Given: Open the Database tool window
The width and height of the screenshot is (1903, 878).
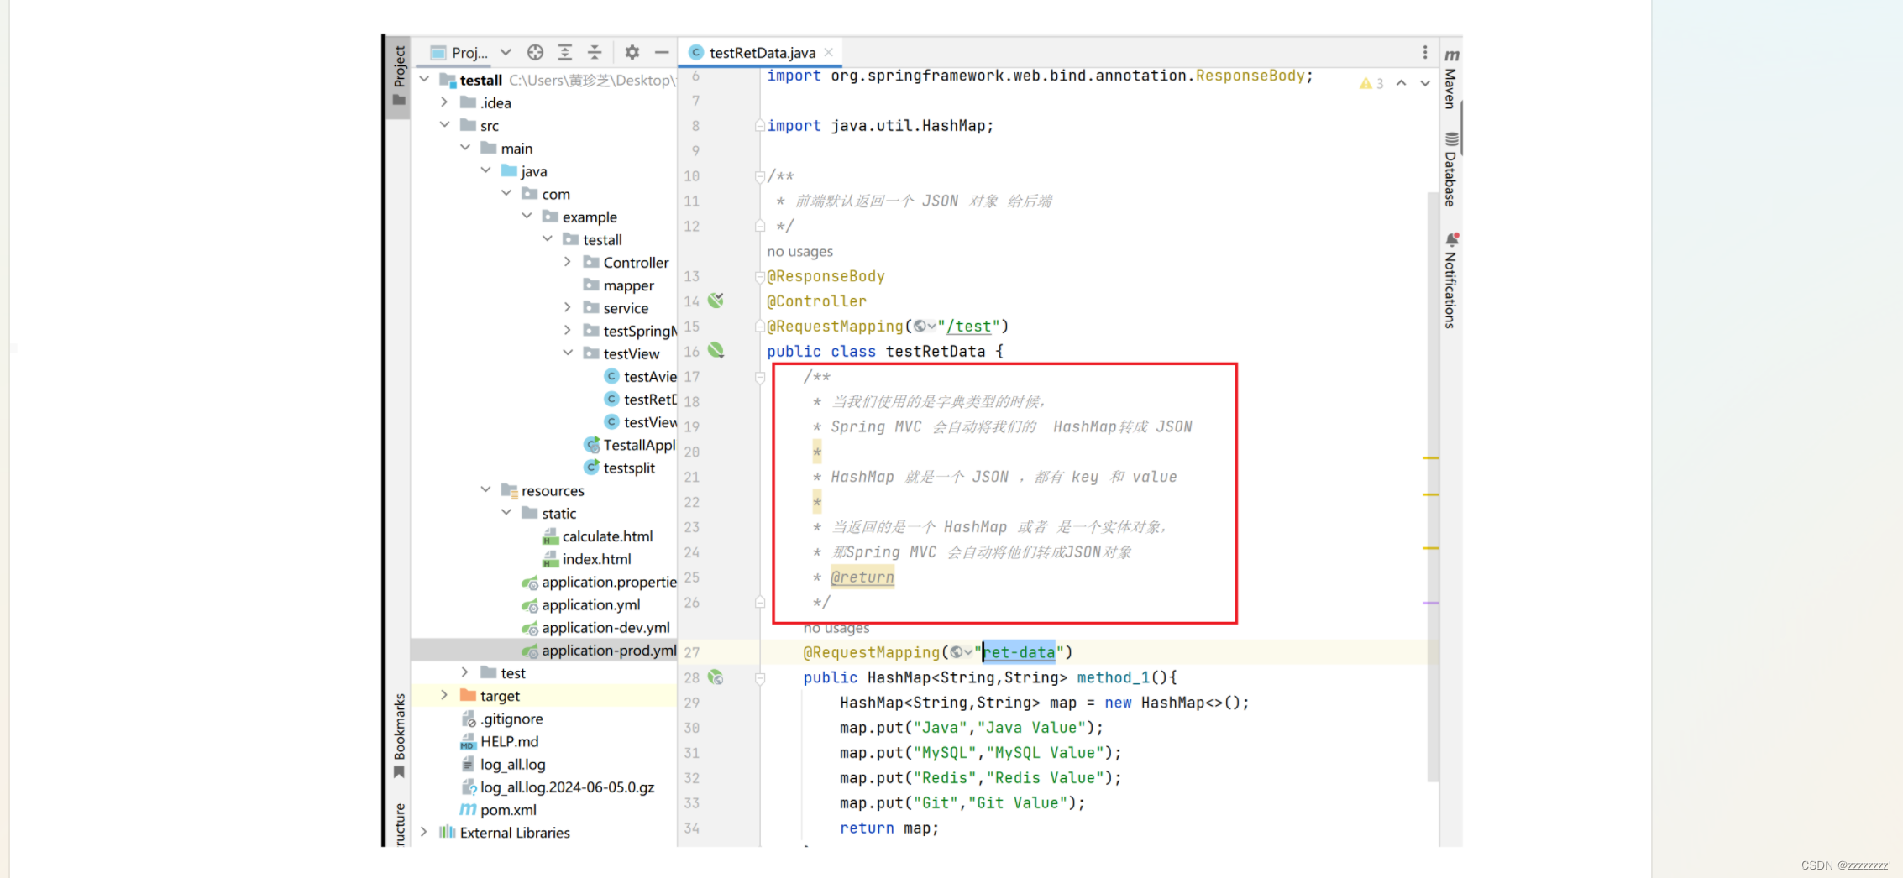Looking at the screenshot, I should (1451, 170).
